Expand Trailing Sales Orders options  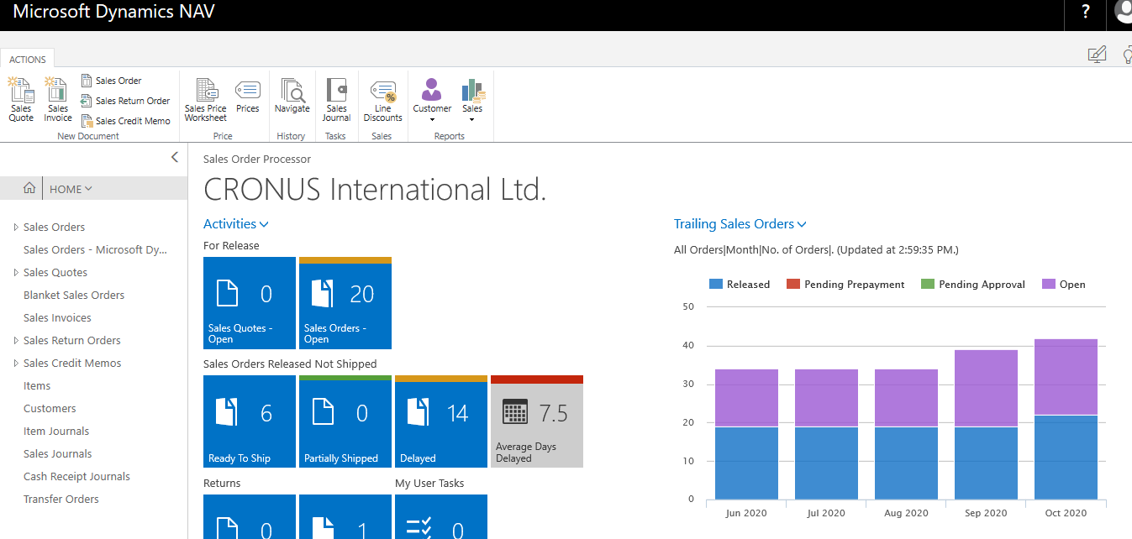pos(740,224)
